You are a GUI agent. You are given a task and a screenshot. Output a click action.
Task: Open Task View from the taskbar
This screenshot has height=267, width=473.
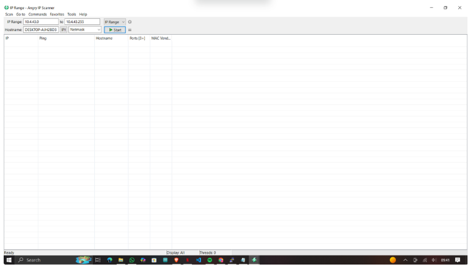(x=97, y=260)
